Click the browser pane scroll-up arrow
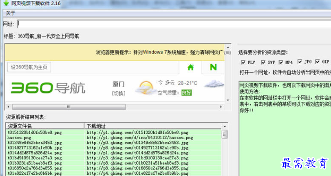The image size is (331, 176). click(x=228, y=48)
